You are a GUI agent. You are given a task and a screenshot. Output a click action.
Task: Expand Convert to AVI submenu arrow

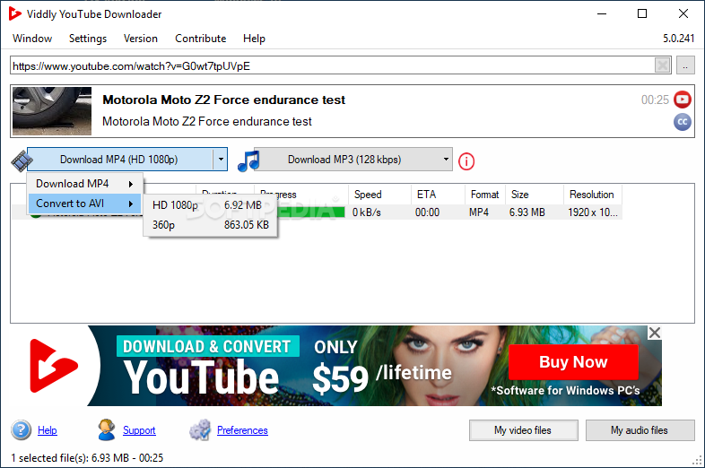pyautogui.click(x=131, y=204)
